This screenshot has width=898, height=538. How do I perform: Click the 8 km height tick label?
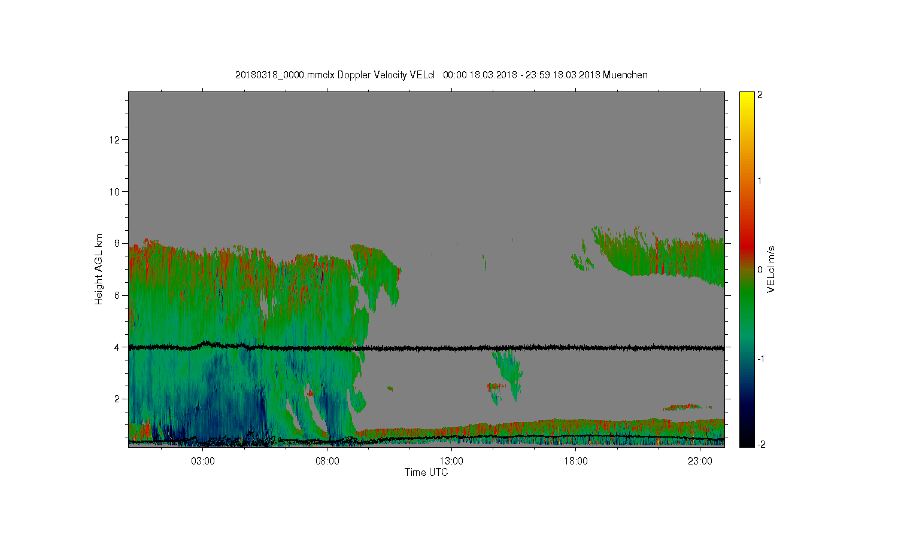[x=118, y=243]
